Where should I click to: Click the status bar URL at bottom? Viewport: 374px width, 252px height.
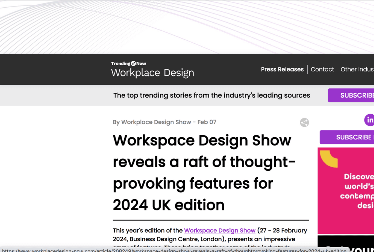pos(174,251)
